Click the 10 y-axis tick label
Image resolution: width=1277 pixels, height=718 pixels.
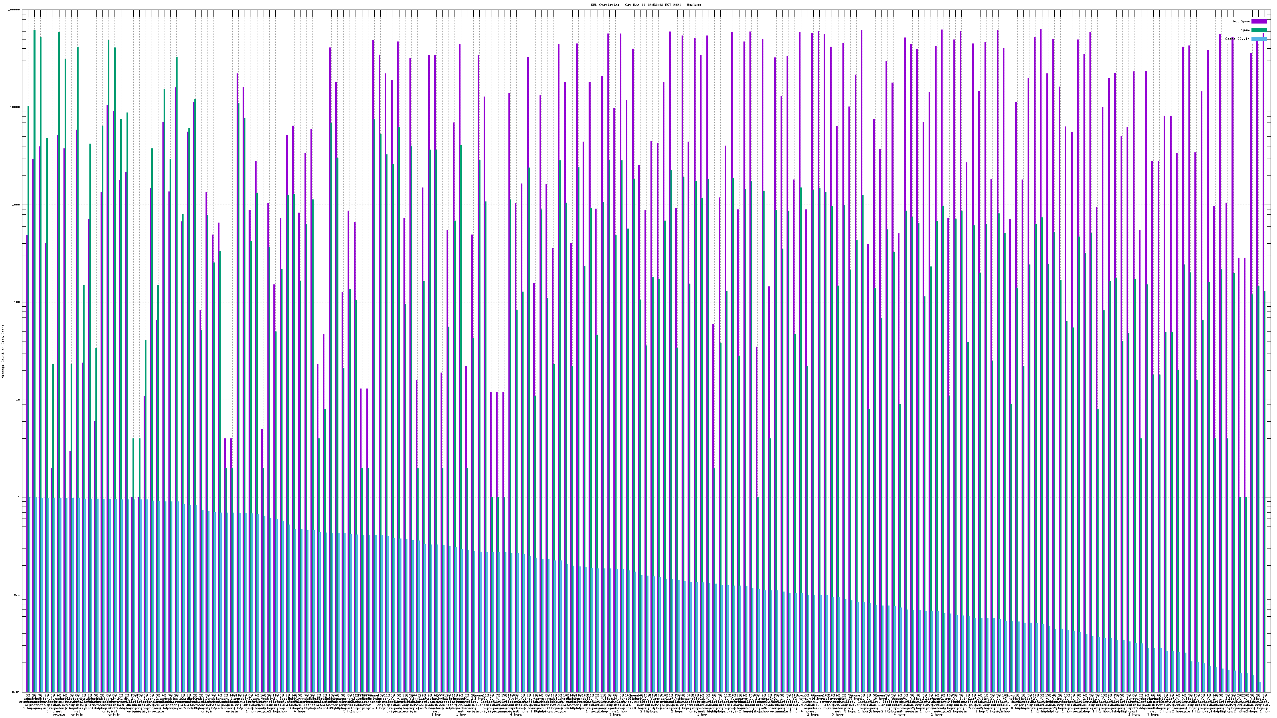coord(18,400)
